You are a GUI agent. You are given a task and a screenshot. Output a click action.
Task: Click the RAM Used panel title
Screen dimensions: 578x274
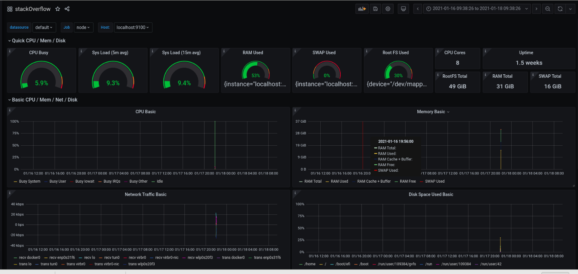coord(253,52)
